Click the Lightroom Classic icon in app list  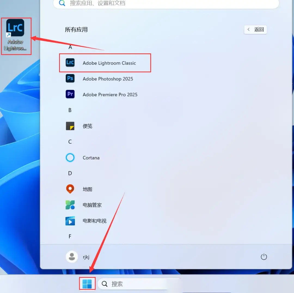click(x=70, y=63)
